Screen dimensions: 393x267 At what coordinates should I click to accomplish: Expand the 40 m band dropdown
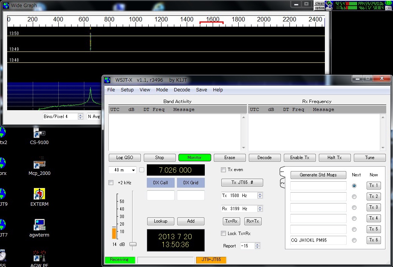point(122,170)
